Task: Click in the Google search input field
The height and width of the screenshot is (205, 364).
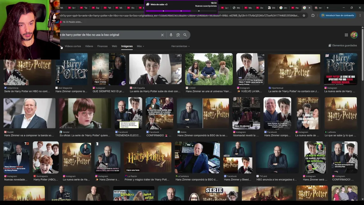Action: 109,35
